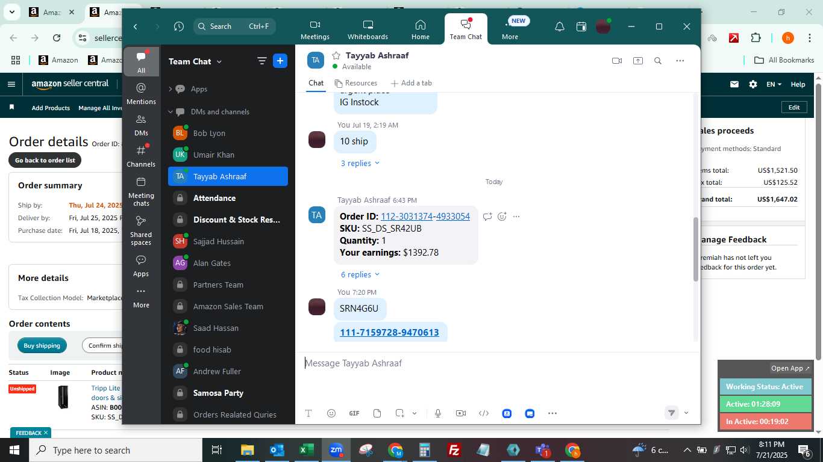
Task: Open DMs in Zoom sidebar
Action: click(141, 125)
